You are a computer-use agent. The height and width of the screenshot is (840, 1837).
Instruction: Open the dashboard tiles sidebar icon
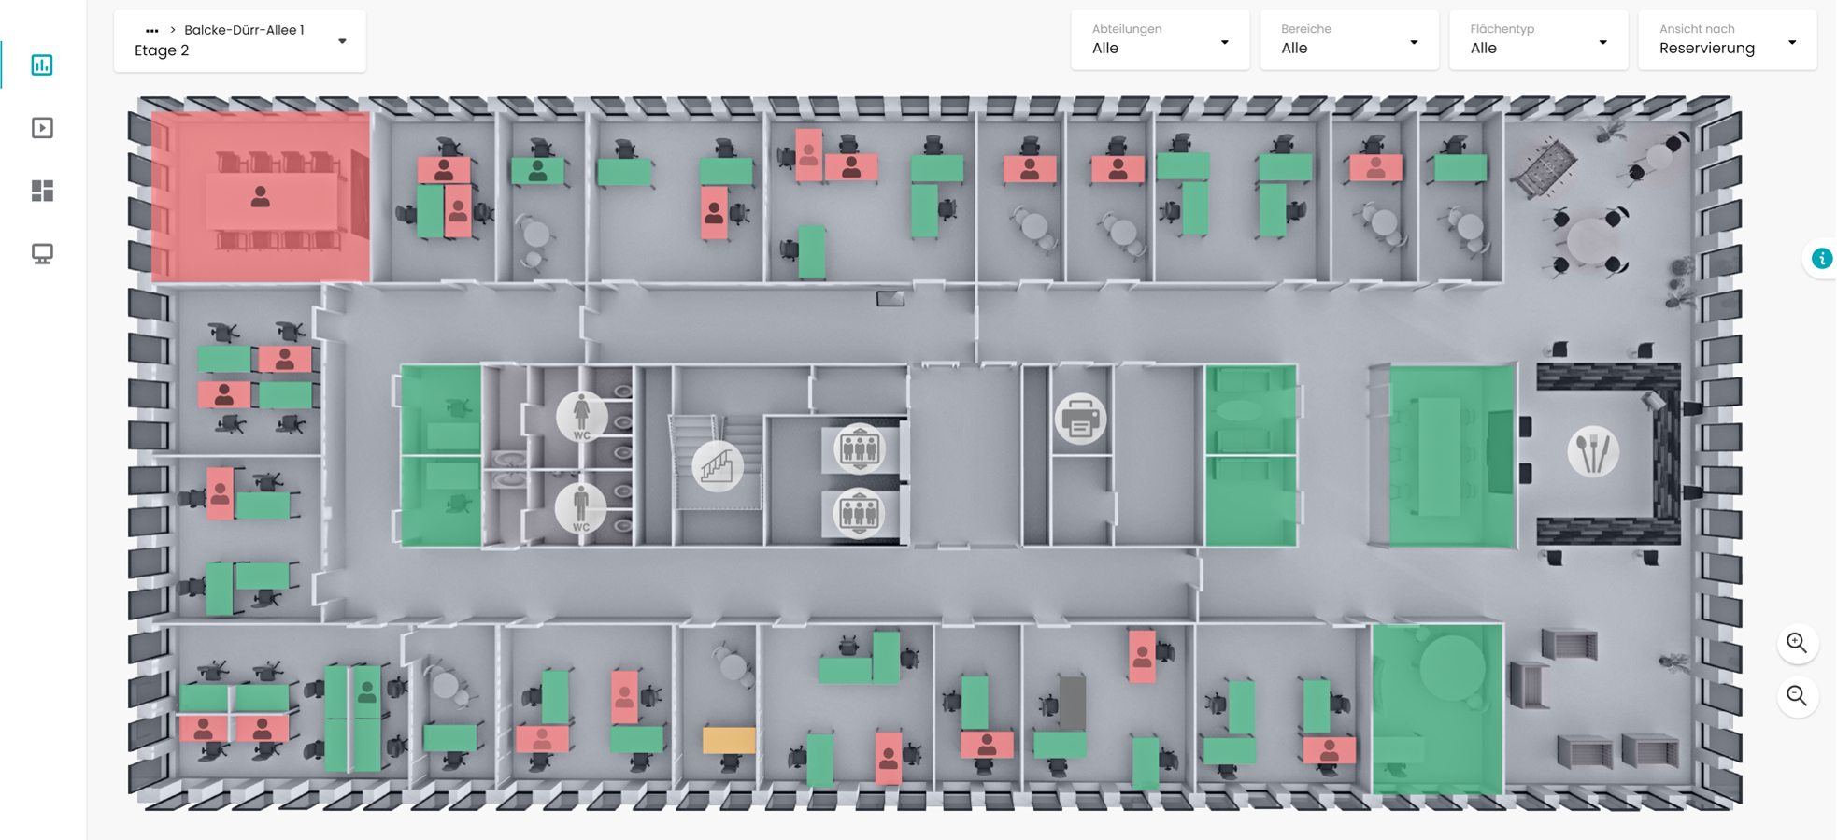[x=42, y=191]
